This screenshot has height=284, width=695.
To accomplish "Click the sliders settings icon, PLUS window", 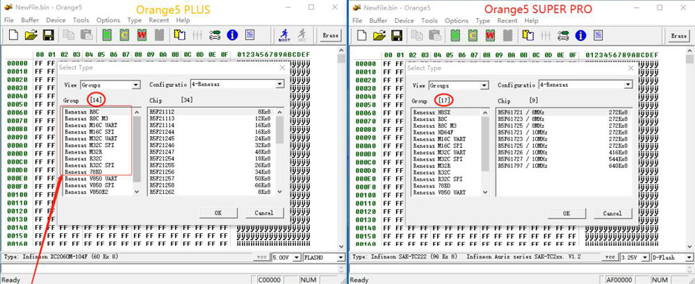I will (x=197, y=35).
